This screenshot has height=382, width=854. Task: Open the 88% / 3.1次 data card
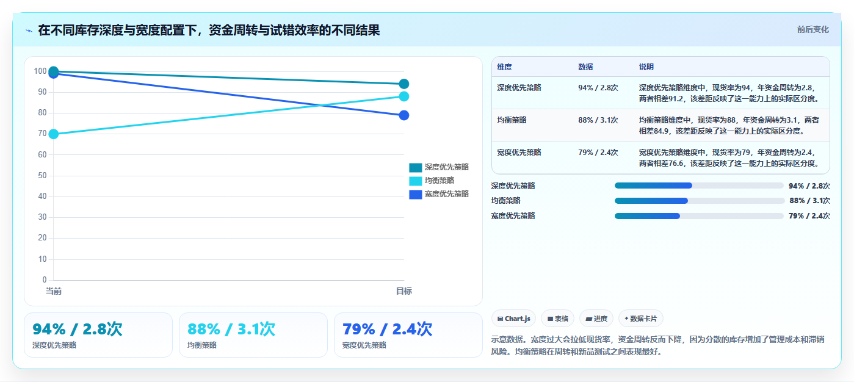pos(253,335)
